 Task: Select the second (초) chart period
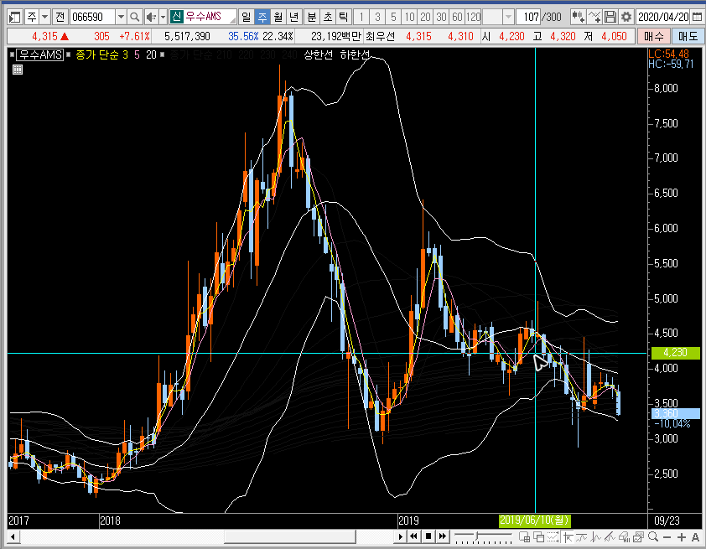coord(327,17)
